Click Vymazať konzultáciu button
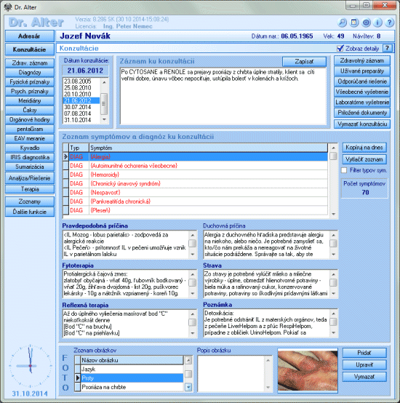The width and height of the screenshot is (400, 403). [x=362, y=124]
